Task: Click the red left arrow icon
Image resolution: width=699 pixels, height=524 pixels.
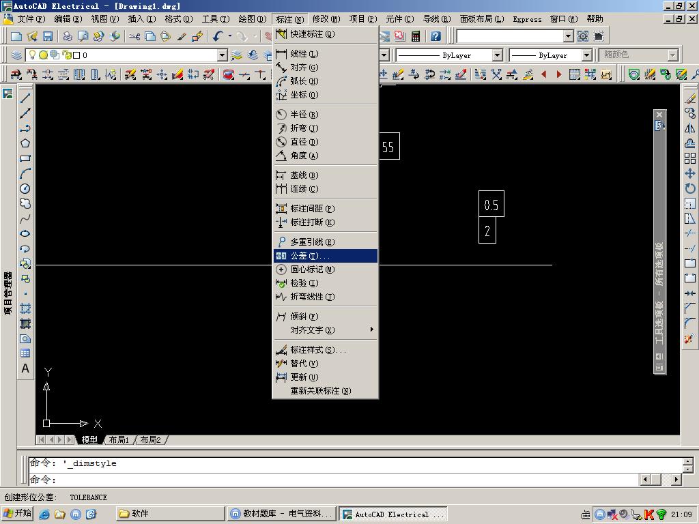Action: tap(543, 74)
